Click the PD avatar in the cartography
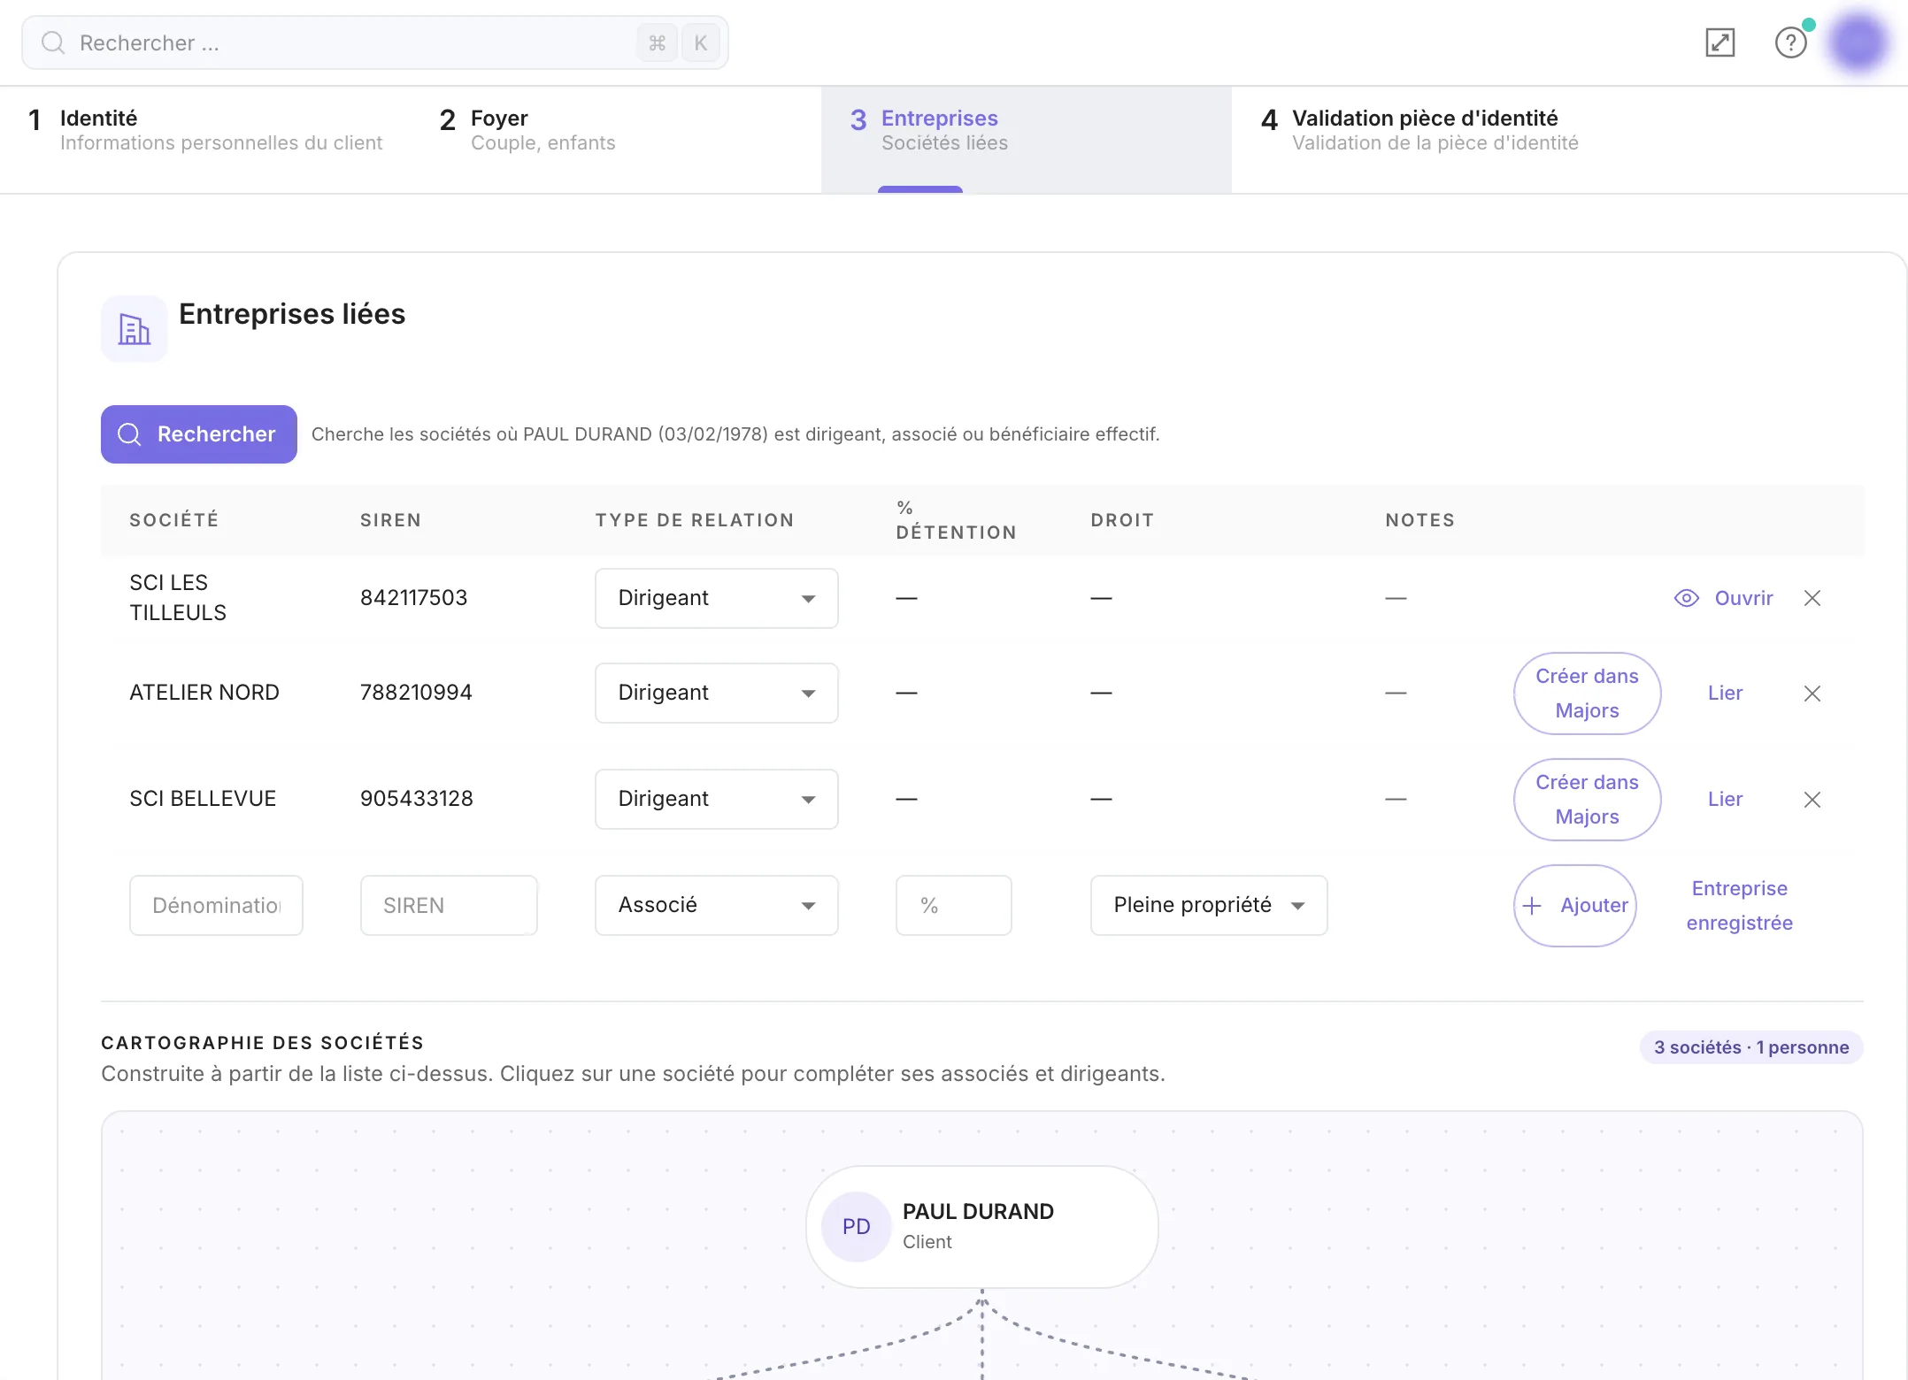The image size is (1908, 1380). 856,1227
